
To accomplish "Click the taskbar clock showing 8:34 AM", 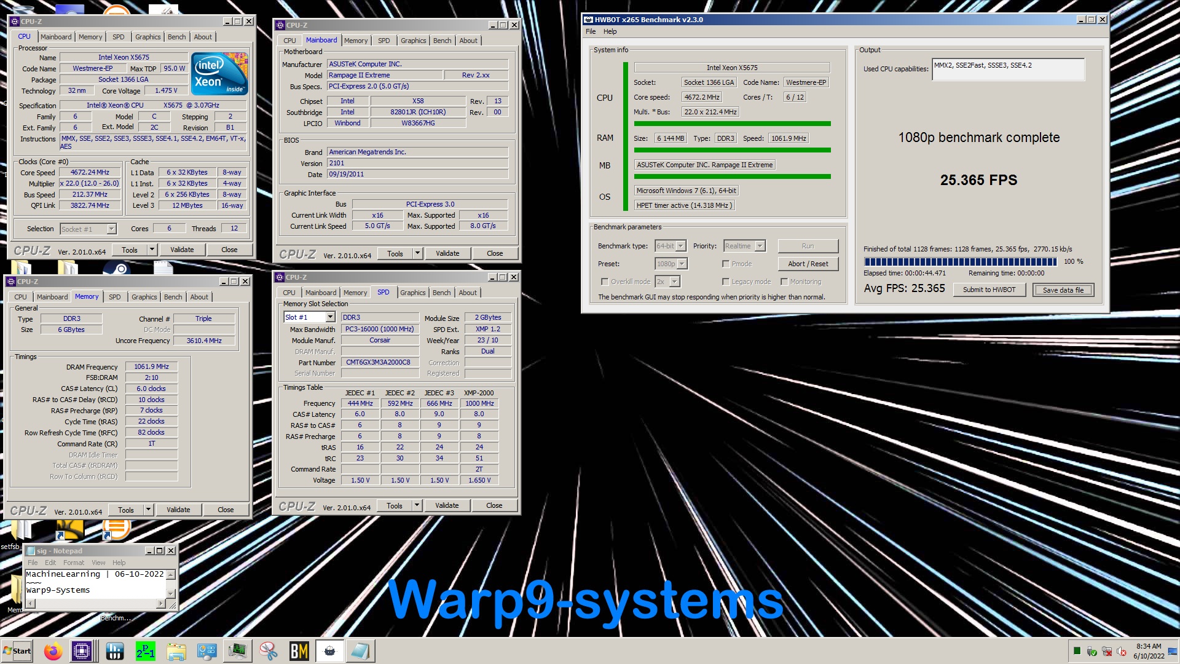I will click(1148, 651).
